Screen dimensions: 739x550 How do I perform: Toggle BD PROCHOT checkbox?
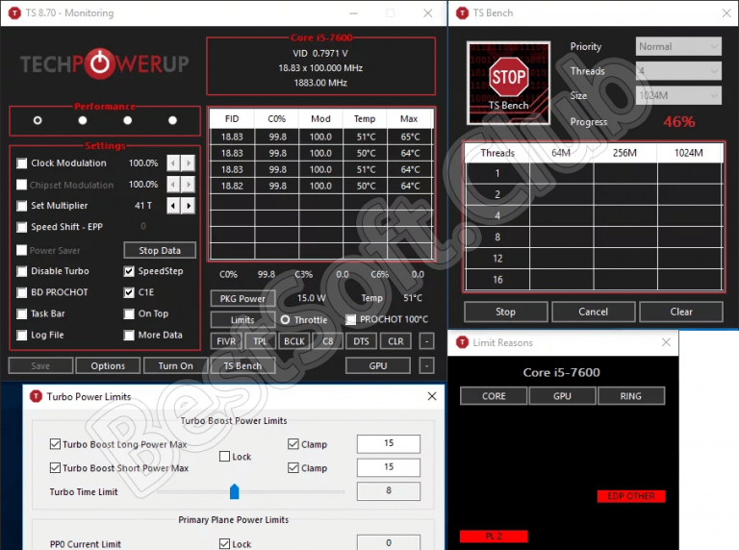coord(22,292)
